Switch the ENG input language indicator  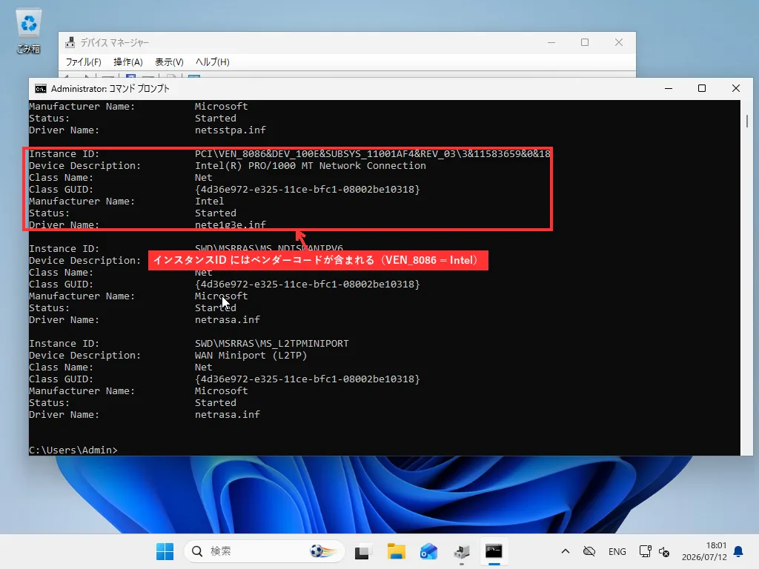[x=617, y=551]
